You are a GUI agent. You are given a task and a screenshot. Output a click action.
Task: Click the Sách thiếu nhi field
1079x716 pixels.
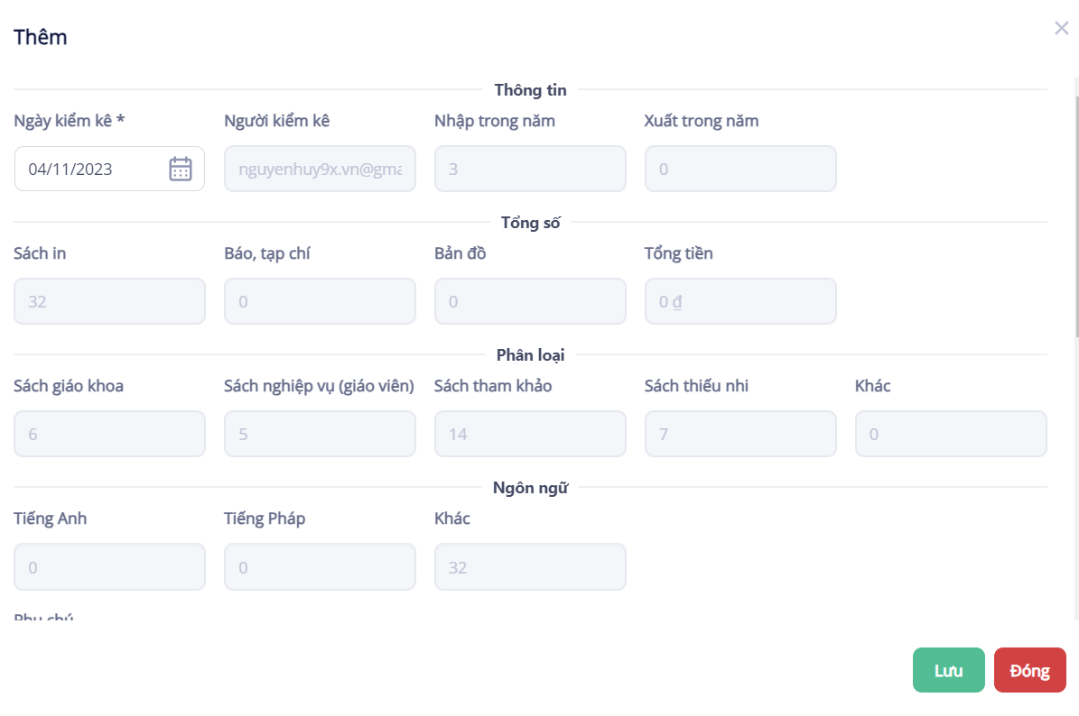pos(740,434)
